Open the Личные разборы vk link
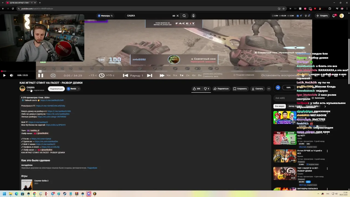Image resolution: width=350 pixels, height=197 pixels. (x=52, y=117)
